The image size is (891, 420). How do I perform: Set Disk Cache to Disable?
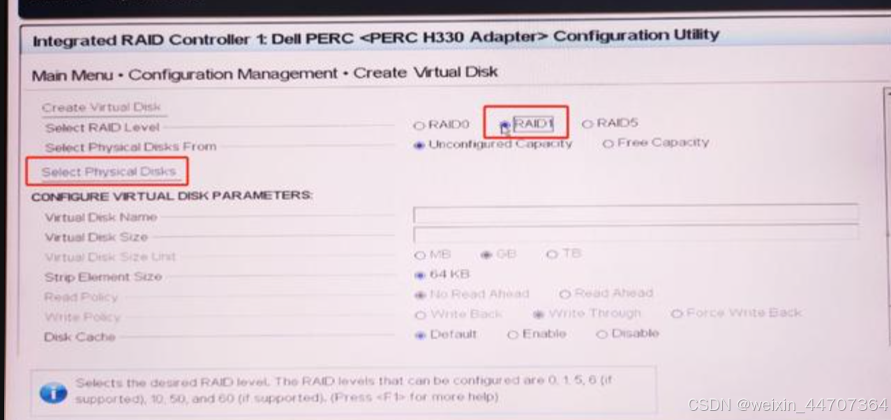601,334
